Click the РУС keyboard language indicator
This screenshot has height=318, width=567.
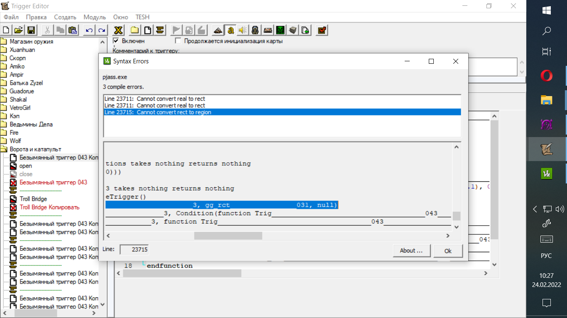546,255
